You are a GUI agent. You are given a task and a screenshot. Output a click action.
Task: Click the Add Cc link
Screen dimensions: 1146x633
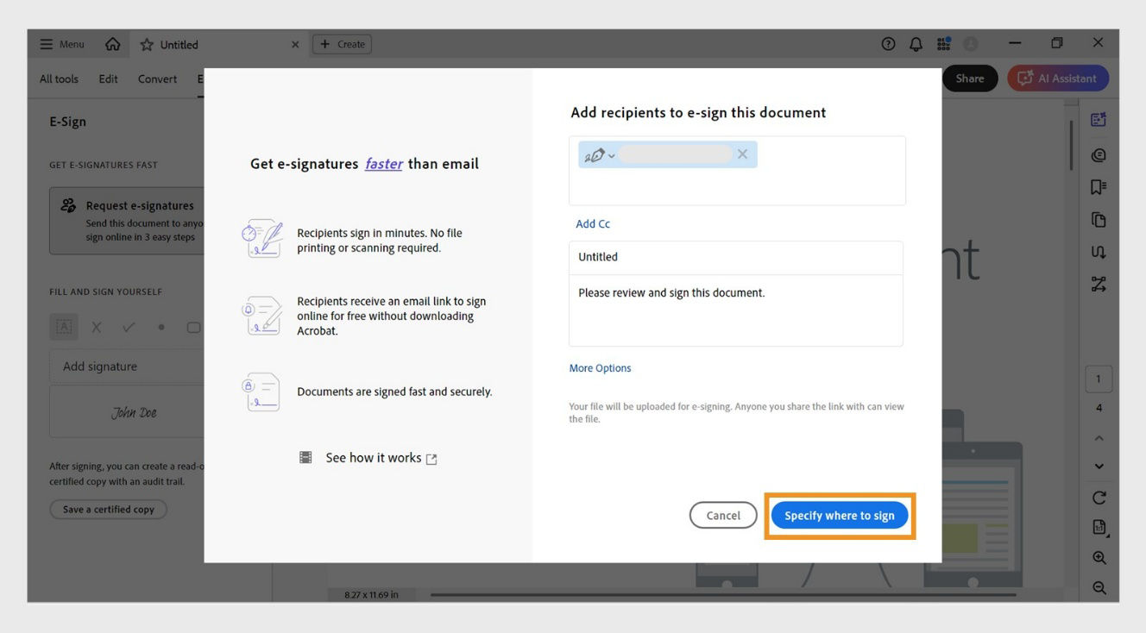pos(592,223)
